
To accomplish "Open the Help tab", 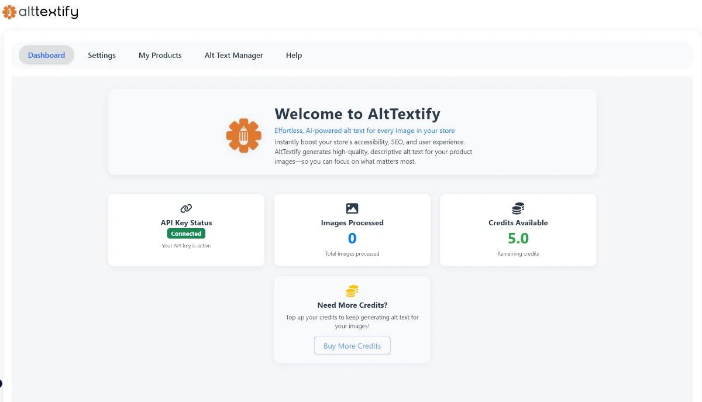I will [294, 55].
